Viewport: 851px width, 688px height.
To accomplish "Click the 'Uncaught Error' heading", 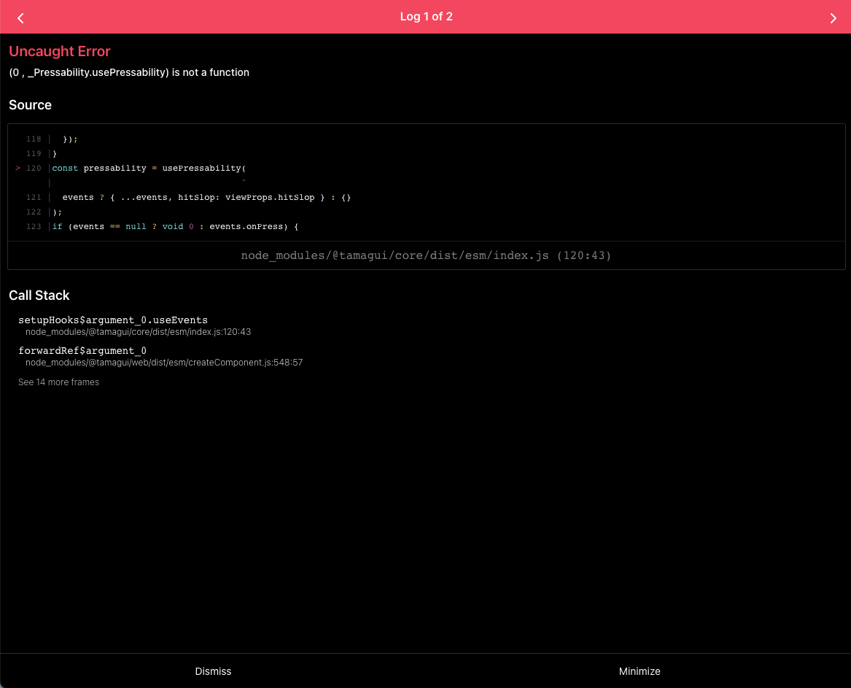I will tap(59, 51).
